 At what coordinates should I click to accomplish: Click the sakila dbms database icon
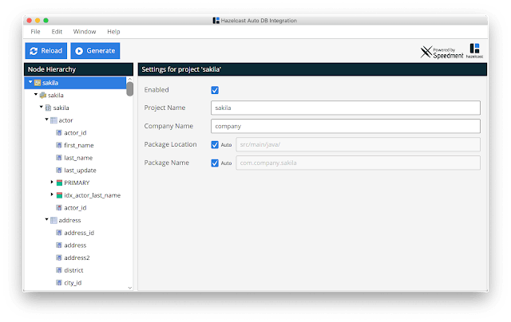pyautogui.click(x=42, y=96)
